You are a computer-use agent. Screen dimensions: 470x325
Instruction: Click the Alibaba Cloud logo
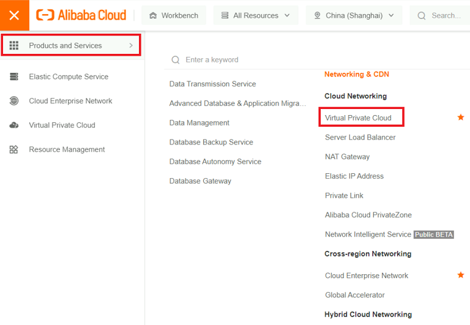coord(81,15)
